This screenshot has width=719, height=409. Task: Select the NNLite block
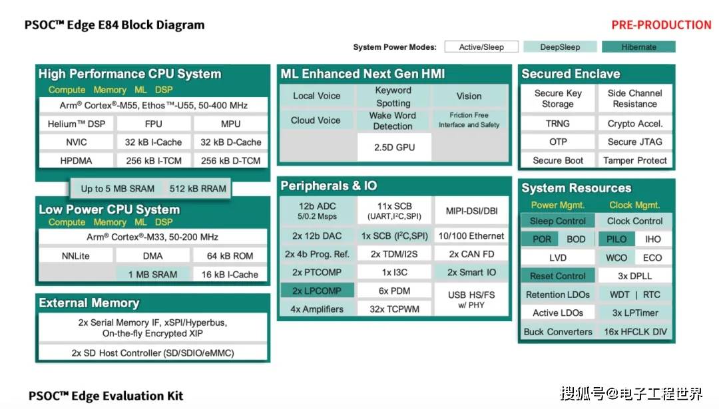[x=76, y=255]
